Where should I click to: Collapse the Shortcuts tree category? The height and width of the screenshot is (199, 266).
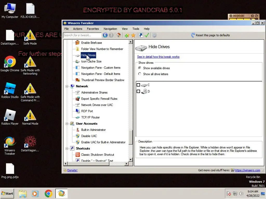[x=67, y=148]
